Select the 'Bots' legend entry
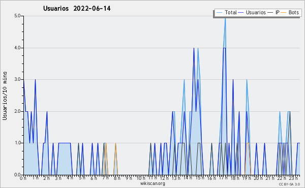Image resolution: width=305 pixels, height=188 pixels. coord(290,12)
